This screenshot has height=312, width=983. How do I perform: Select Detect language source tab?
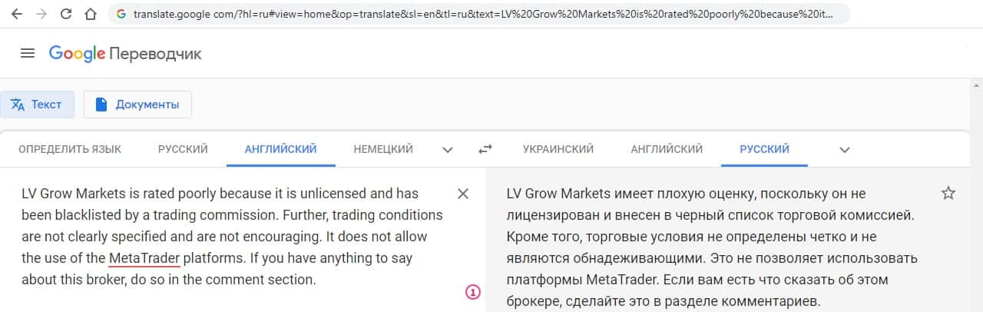pyautogui.click(x=70, y=149)
